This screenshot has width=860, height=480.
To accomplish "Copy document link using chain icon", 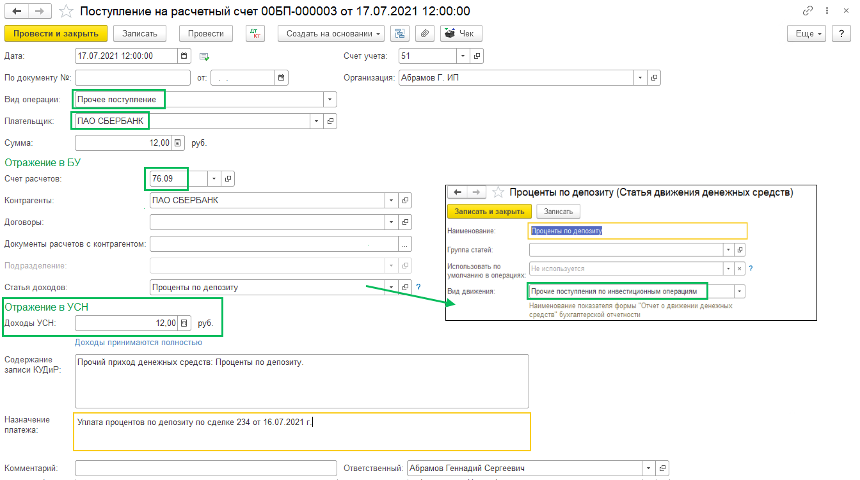I will coord(808,12).
